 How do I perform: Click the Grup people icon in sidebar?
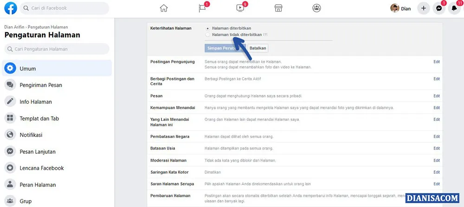10,201
